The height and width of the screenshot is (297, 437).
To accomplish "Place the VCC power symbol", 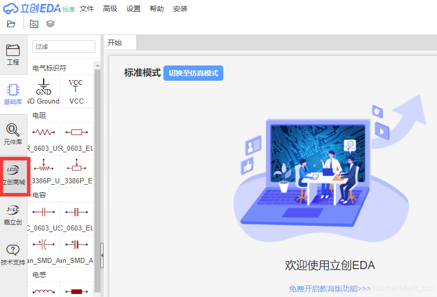I will coord(76,91).
